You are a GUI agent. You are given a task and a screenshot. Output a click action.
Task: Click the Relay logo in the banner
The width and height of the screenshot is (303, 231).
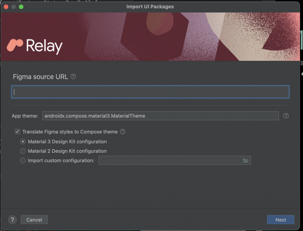point(35,46)
